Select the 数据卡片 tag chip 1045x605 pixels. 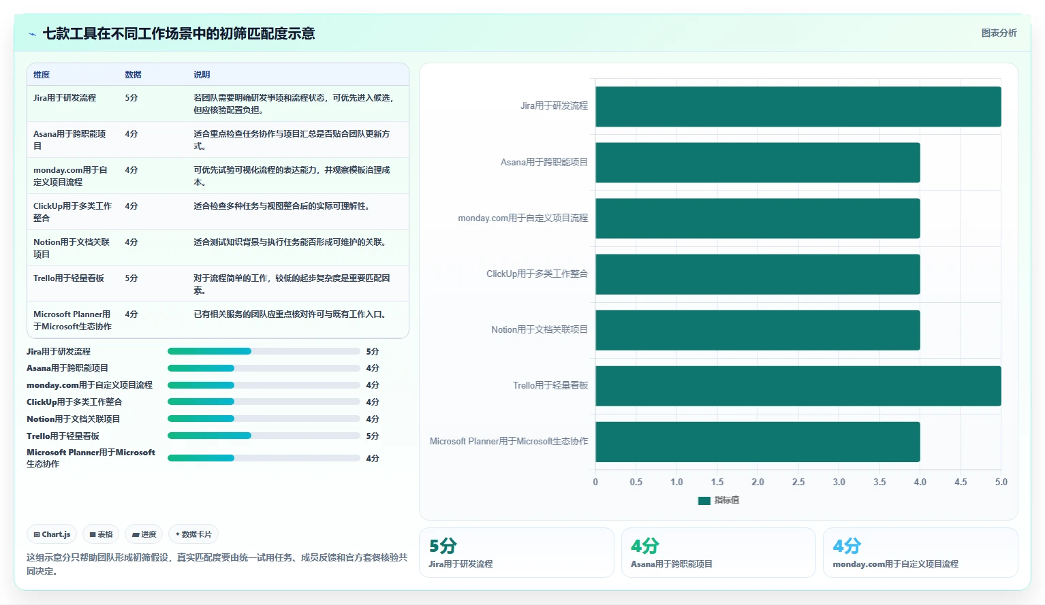[193, 534]
